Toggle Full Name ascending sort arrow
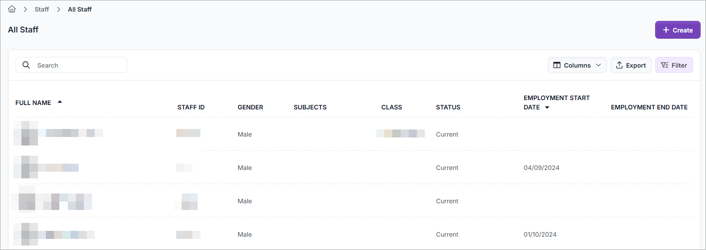The height and width of the screenshot is (250, 706). pos(60,102)
